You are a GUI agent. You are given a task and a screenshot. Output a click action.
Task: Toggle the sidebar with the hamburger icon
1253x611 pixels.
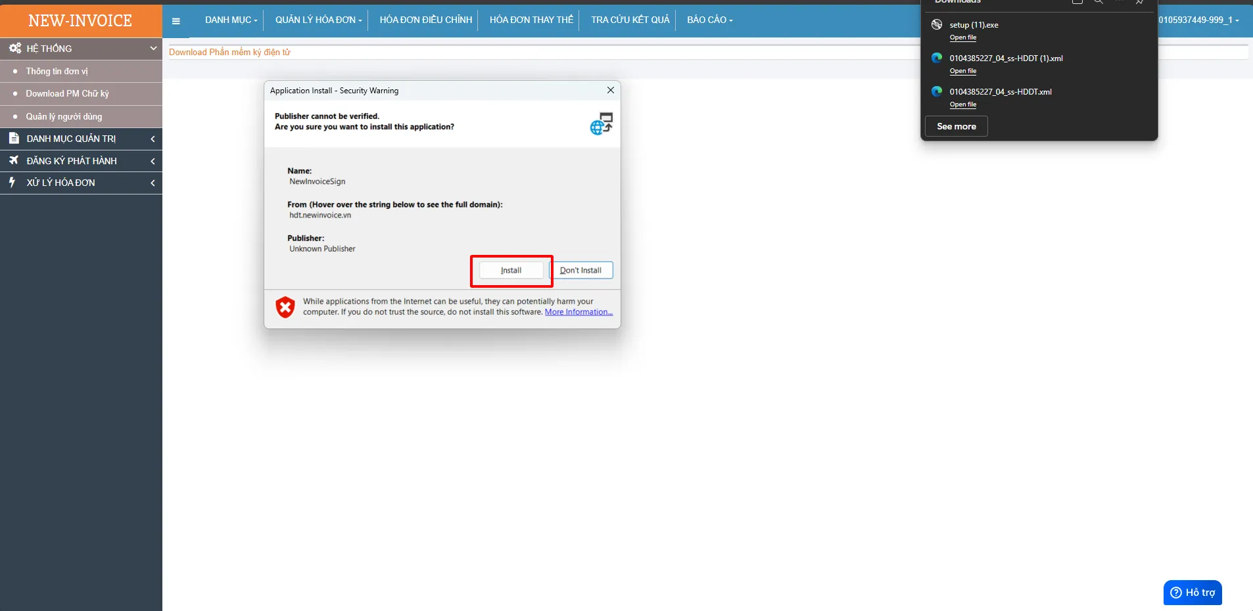coord(176,21)
